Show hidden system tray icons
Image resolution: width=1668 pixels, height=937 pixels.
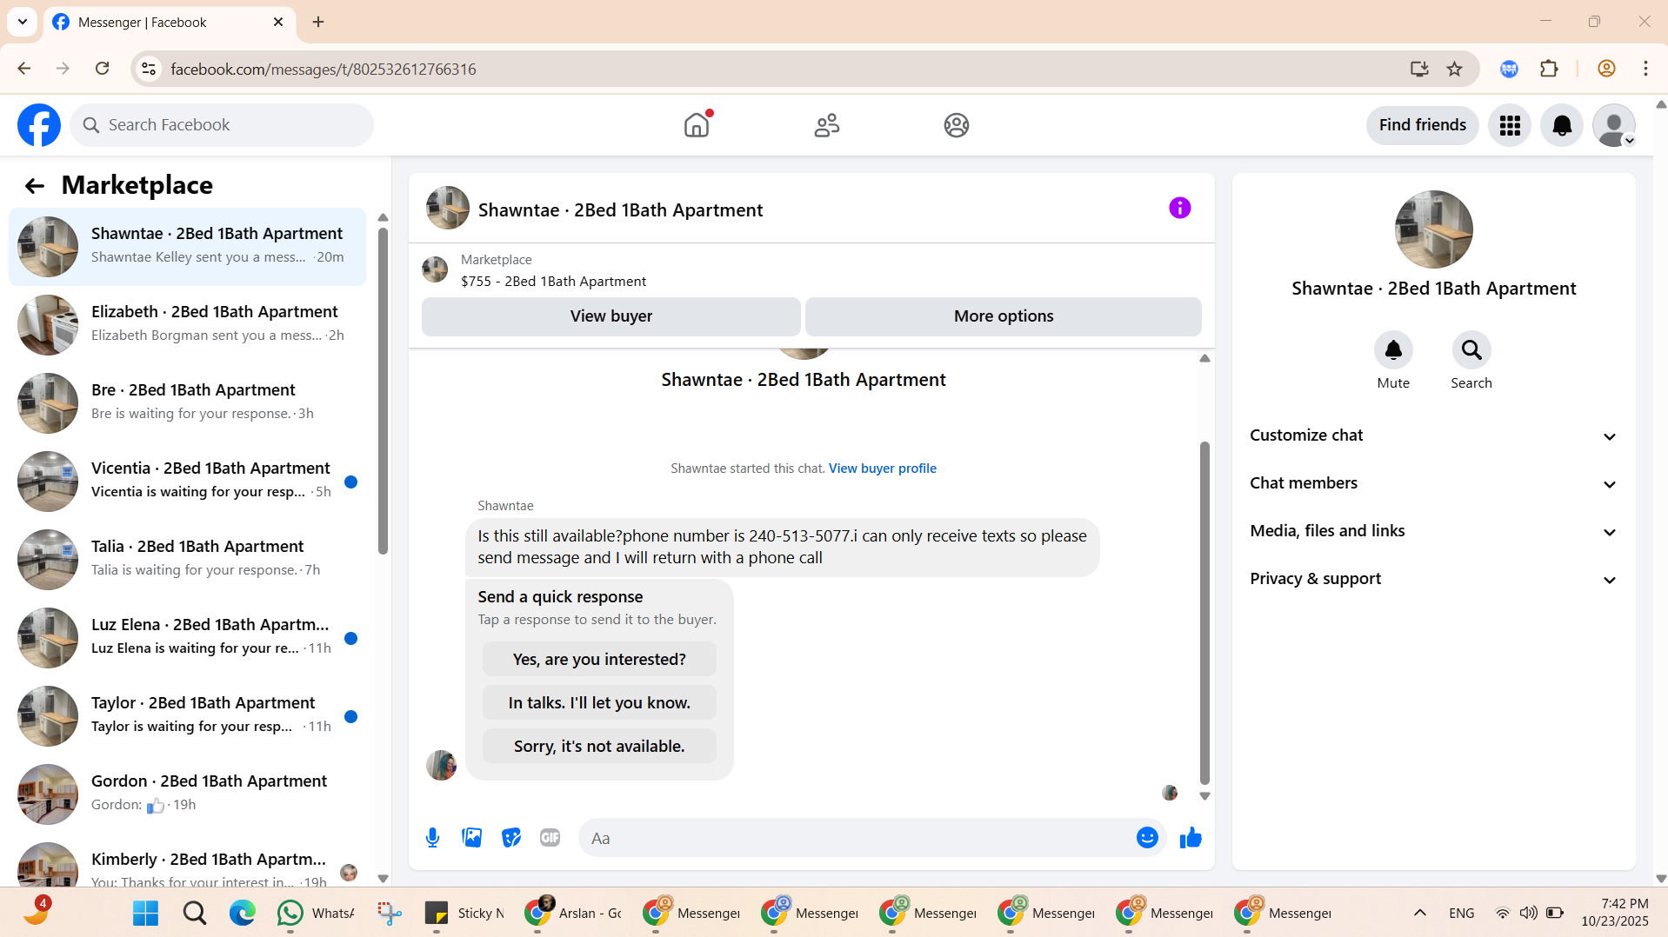pyautogui.click(x=1419, y=913)
